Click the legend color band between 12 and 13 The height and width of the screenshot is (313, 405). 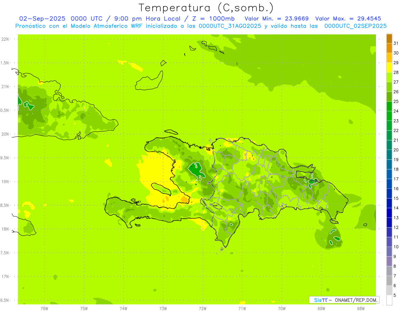(x=389, y=223)
